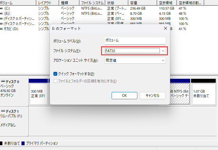Click the 4.15 GB free space cell
Screen dimensions: 218x150
(165, 14)
